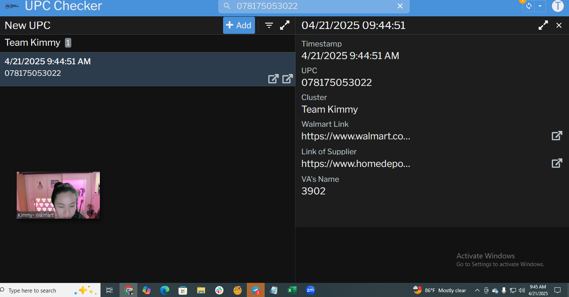Image resolution: width=569 pixels, height=297 pixels.
Task: Open second external link icon in list row
Action: coord(287,79)
